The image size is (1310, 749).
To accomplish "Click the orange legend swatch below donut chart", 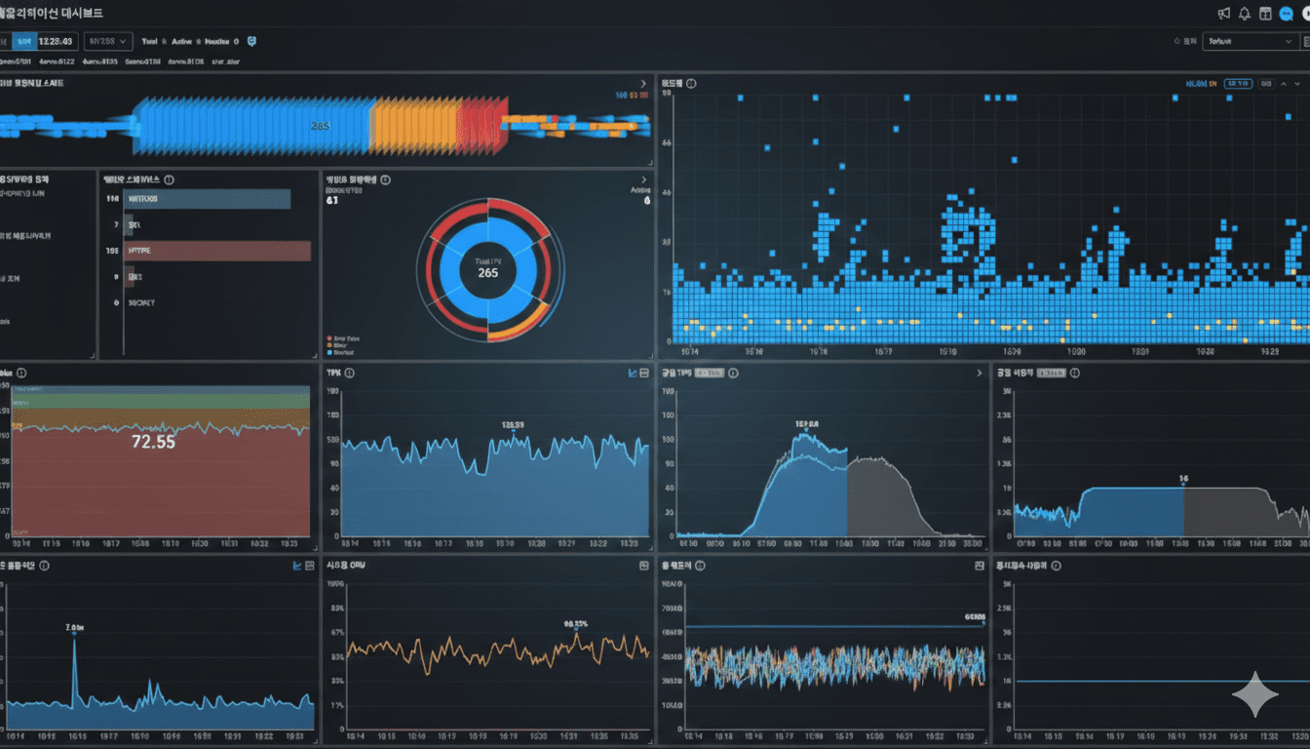I will [x=329, y=345].
